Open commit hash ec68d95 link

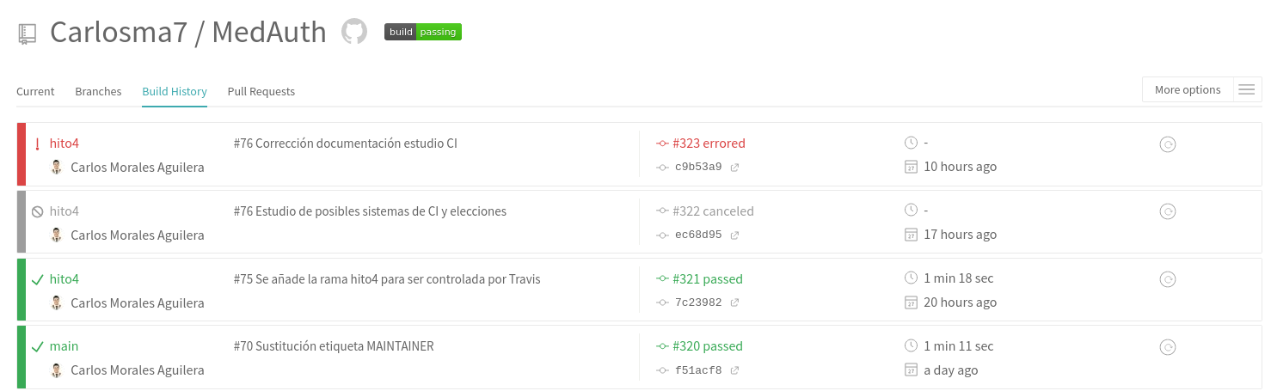point(698,235)
